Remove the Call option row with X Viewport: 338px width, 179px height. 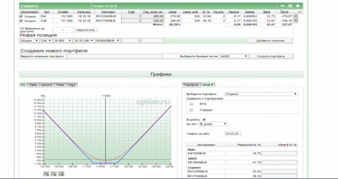point(295,20)
